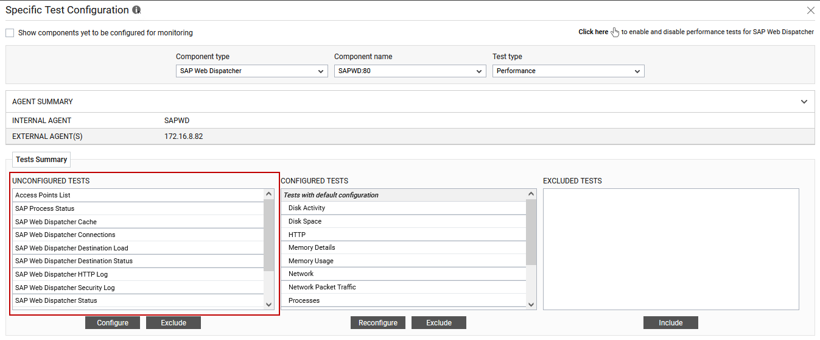The image size is (820, 340).
Task: Open the Component name dropdown
Action: tap(410, 71)
